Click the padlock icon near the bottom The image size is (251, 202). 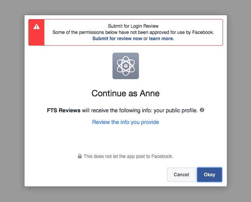click(x=80, y=156)
